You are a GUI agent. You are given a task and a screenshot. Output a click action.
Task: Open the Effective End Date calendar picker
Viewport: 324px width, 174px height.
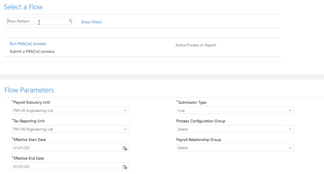(x=125, y=167)
